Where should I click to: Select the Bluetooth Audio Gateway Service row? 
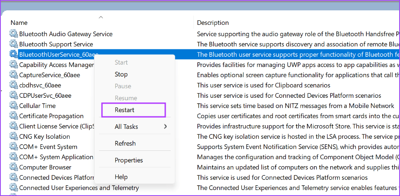[x=66, y=34]
